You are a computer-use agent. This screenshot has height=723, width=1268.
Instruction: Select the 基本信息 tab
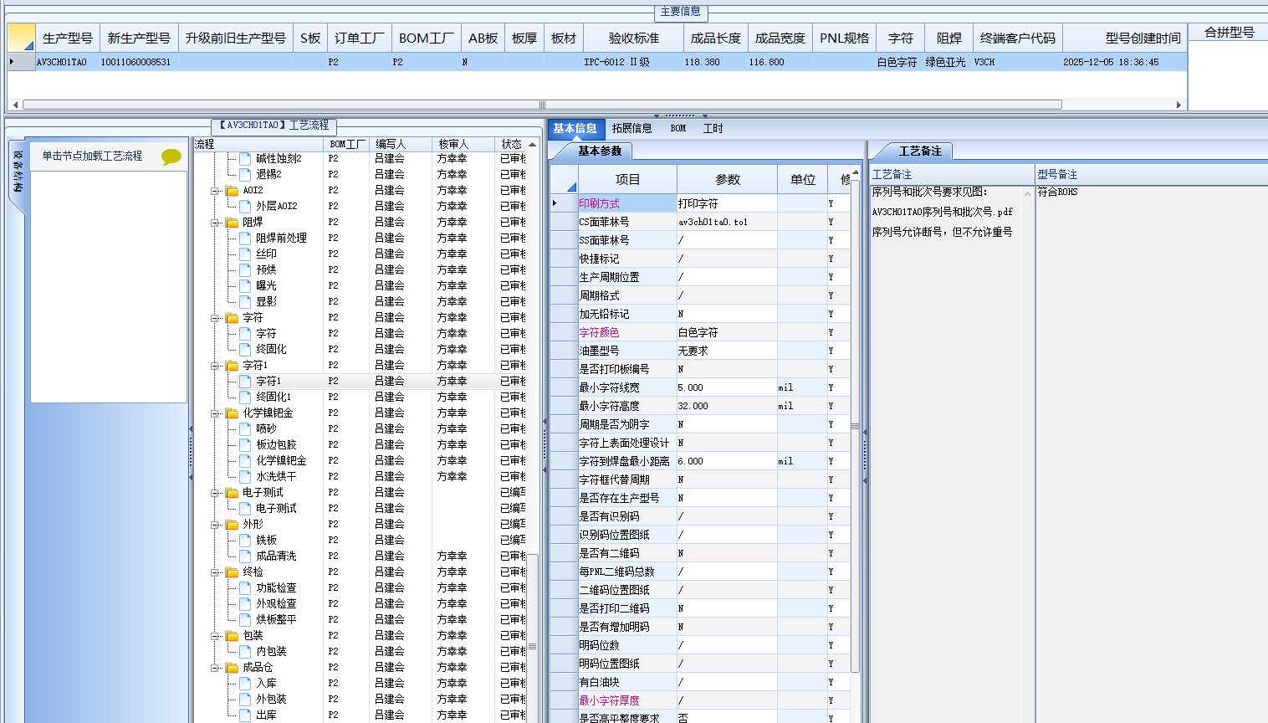pyautogui.click(x=575, y=128)
